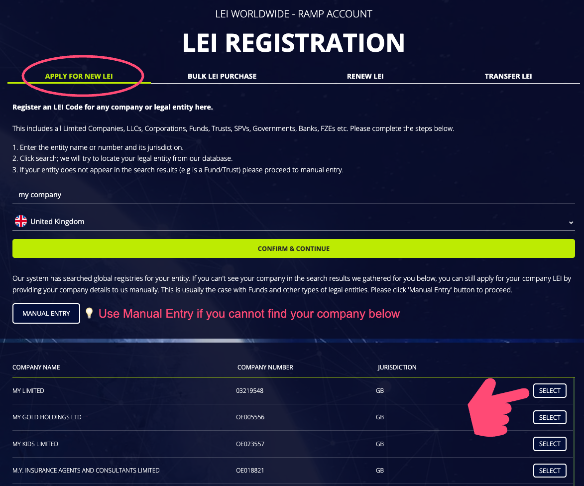Choose Select for MY KIDS LIMITED
The height and width of the screenshot is (486, 584).
(x=550, y=444)
